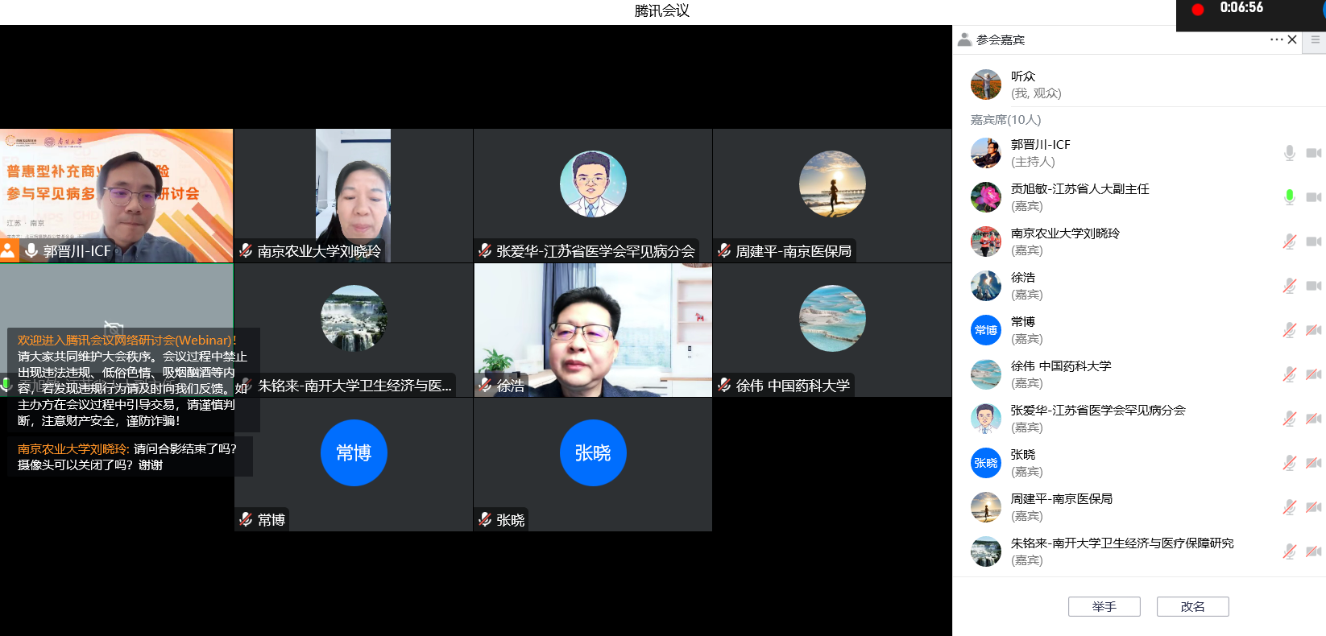Viewport: 1326px width, 636px height.
Task: Select the 徐浩 live video tile
Action: point(593,330)
